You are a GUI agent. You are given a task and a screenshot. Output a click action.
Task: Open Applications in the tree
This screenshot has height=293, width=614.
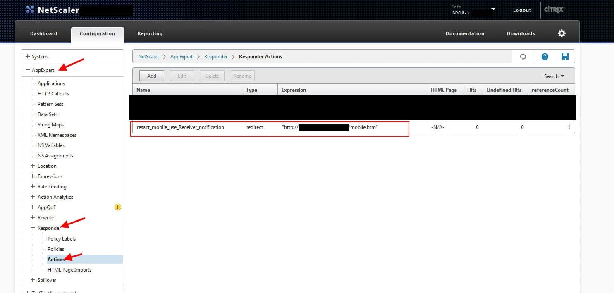51,83
